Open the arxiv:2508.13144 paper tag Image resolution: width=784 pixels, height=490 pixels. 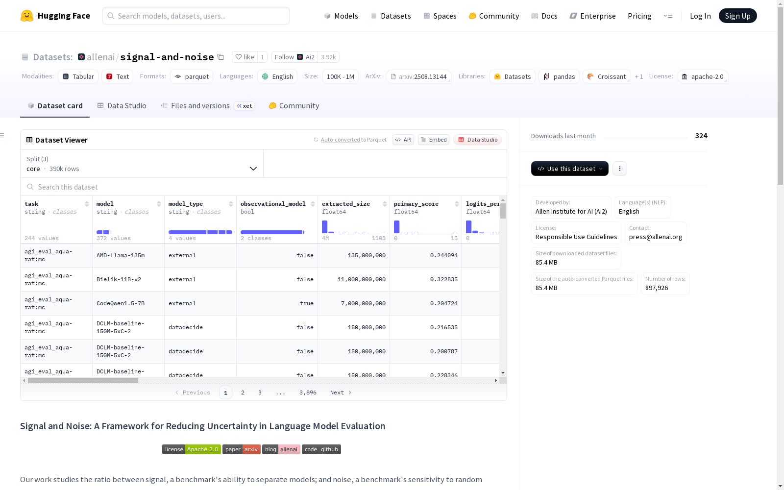click(418, 76)
